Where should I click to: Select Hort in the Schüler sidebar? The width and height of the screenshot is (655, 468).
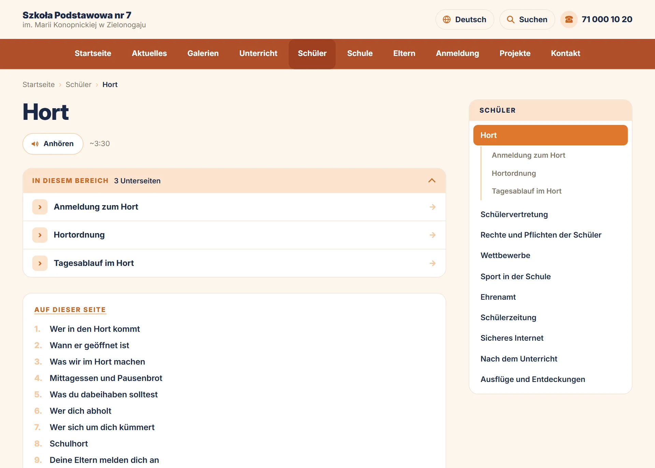pyautogui.click(x=550, y=135)
